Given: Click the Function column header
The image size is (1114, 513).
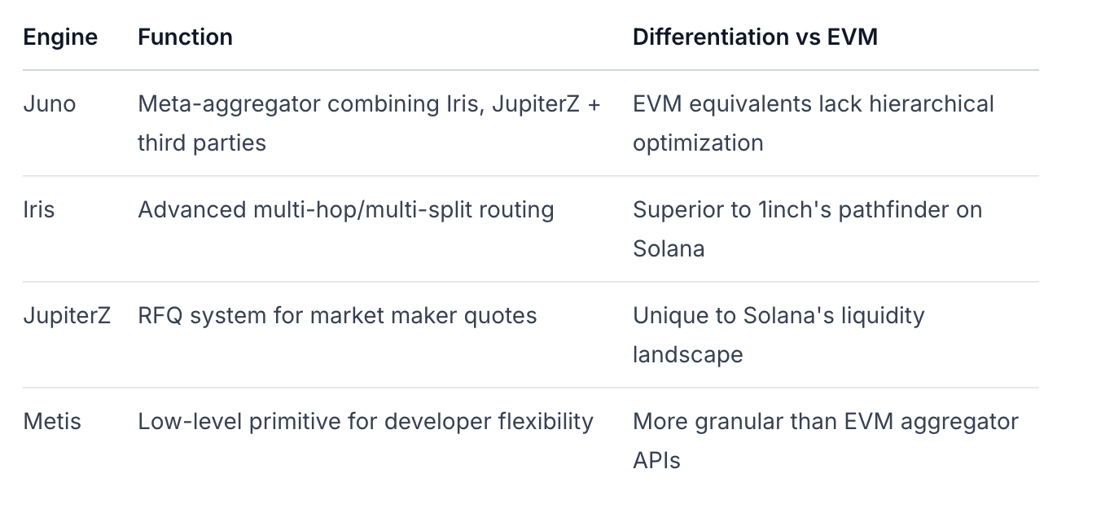Looking at the screenshot, I should coord(185,37).
